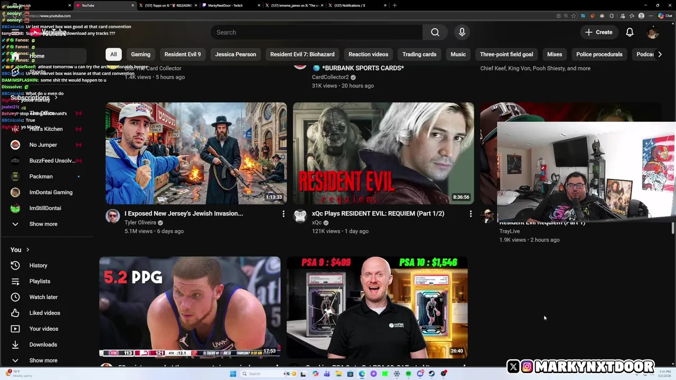
Task: Click Tyler Oliveira channel avatar
Action: click(x=112, y=216)
